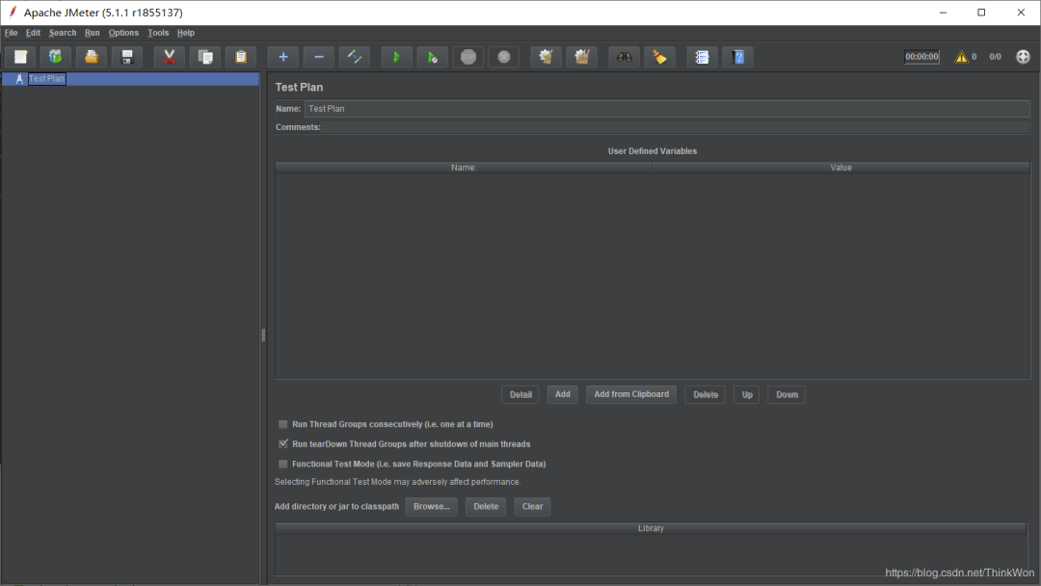Screen dimensions: 1041x586
Task: Maximize the JMeter window
Action: (x=981, y=13)
